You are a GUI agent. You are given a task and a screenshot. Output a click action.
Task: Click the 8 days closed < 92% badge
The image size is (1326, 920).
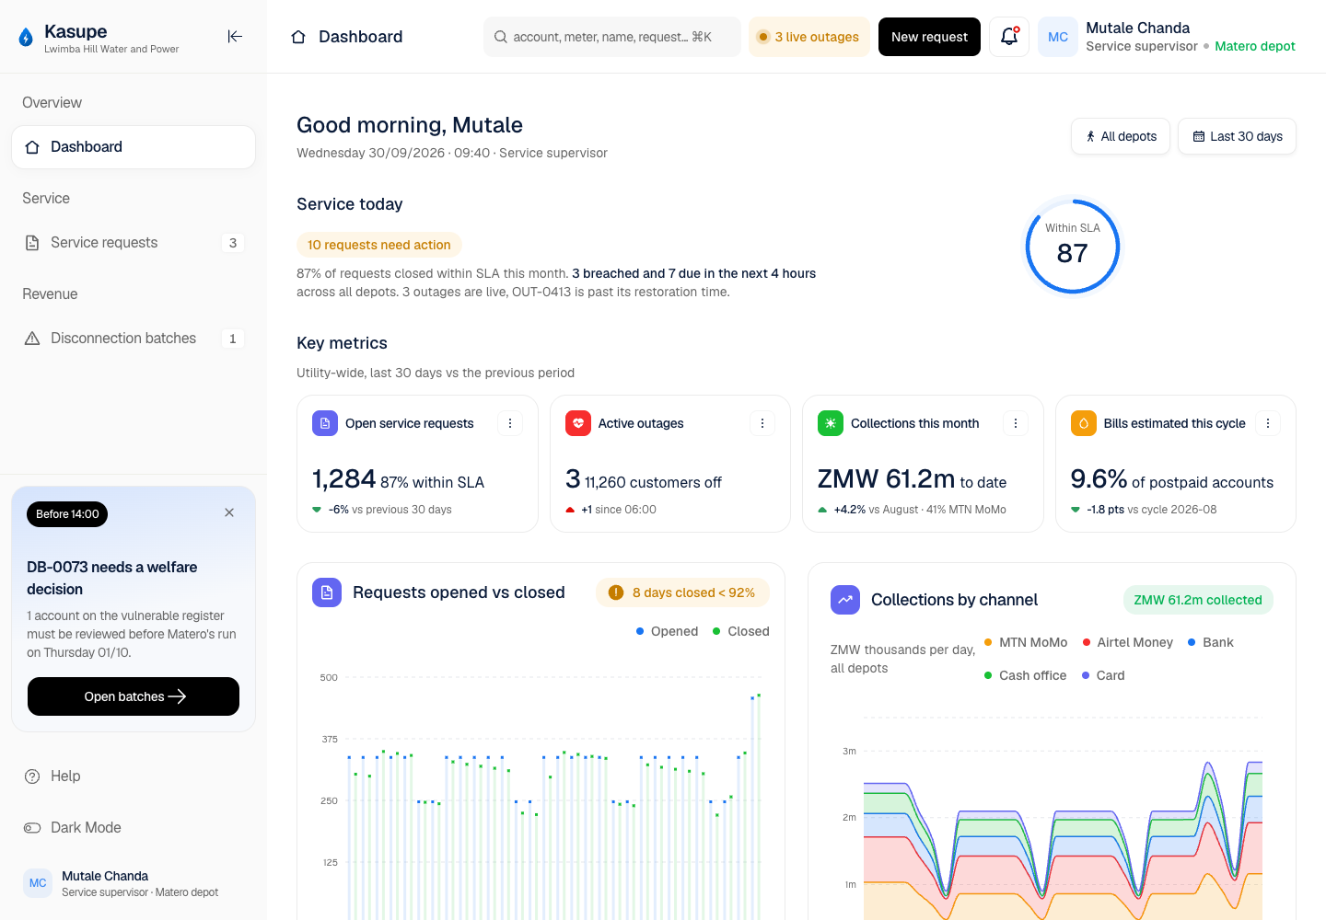click(682, 592)
